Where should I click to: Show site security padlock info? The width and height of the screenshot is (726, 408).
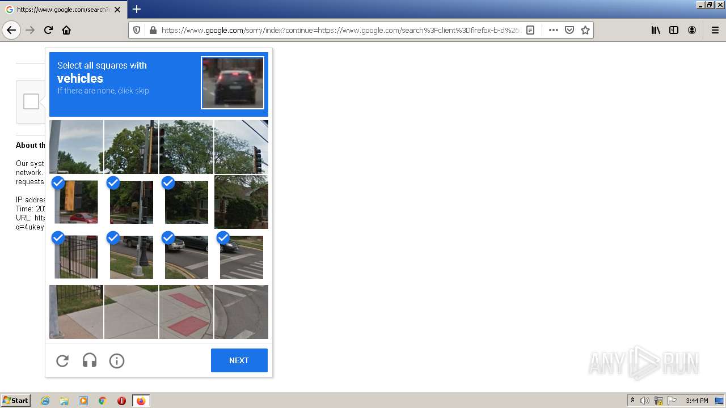[x=153, y=30]
